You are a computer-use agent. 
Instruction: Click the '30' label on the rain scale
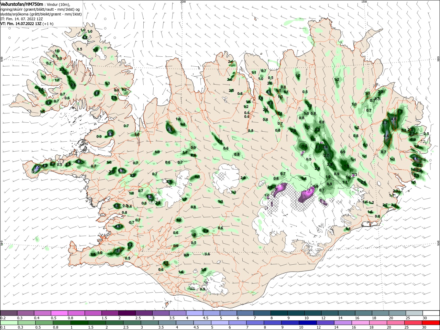pos(425,328)
